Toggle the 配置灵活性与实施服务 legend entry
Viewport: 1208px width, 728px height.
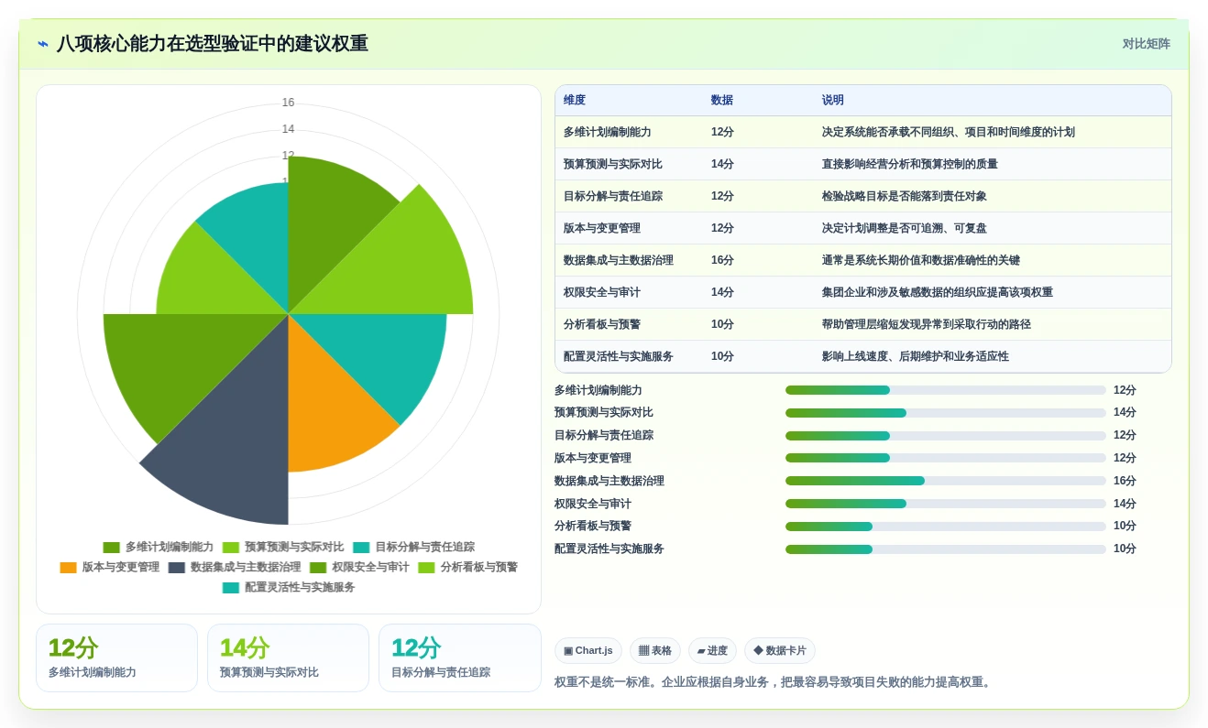point(289,587)
